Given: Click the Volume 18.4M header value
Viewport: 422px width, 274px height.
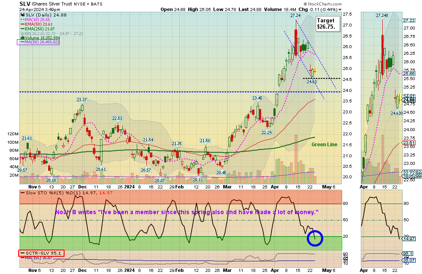Looking at the screenshot, I should pos(280,9).
